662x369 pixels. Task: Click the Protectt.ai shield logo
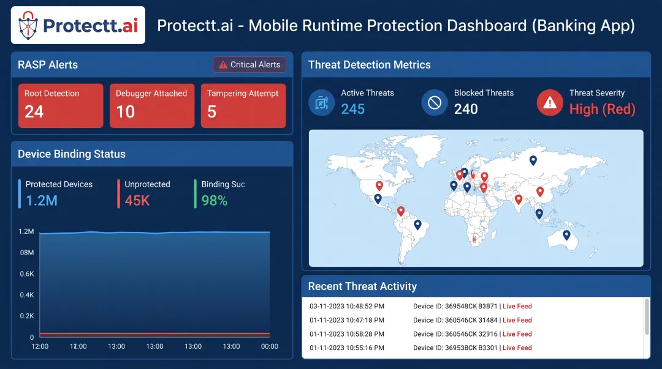tap(28, 25)
